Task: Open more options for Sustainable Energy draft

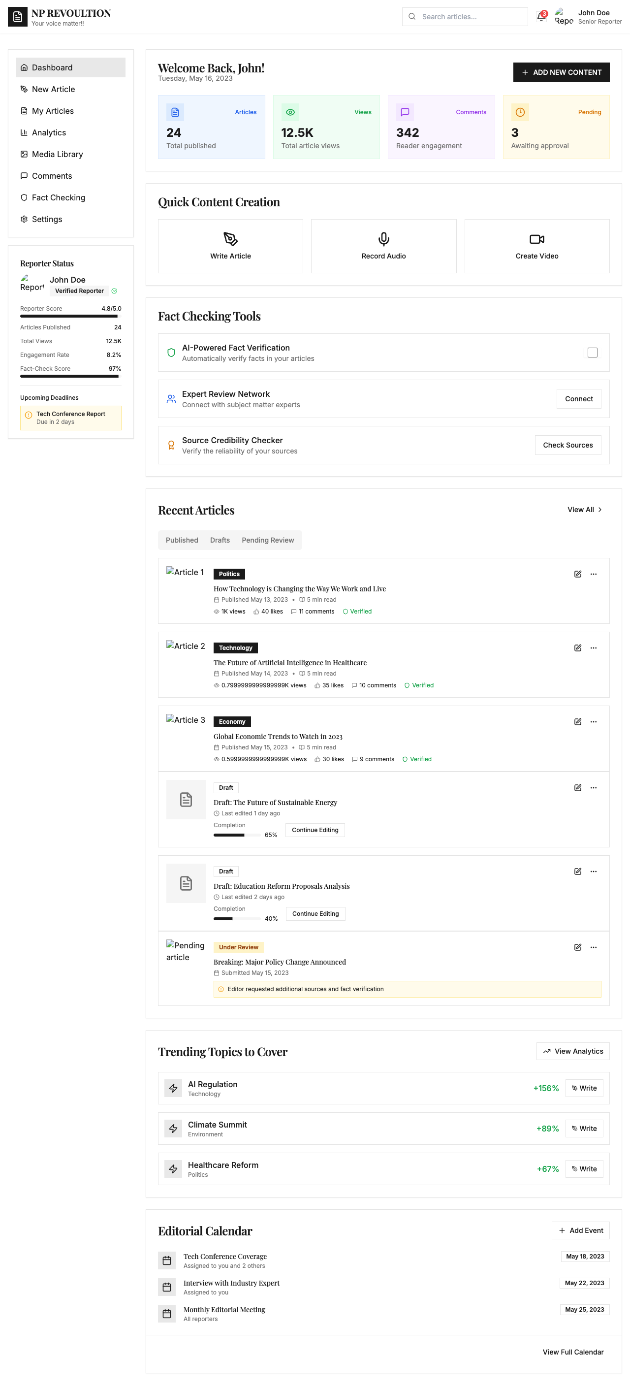Action: coord(594,788)
